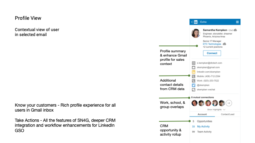Open the DTC Technologies company link
Viewport: 255px width, 143px height.
click(212, 44)
